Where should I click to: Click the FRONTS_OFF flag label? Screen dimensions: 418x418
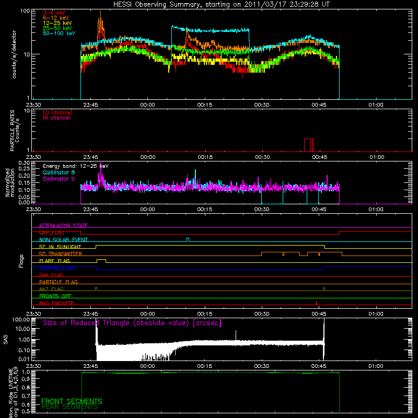coord(55,296)
